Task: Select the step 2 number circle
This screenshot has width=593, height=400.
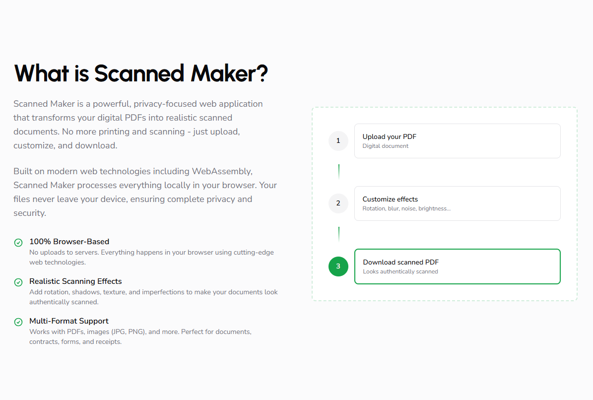Action: [x=338, y=203]
